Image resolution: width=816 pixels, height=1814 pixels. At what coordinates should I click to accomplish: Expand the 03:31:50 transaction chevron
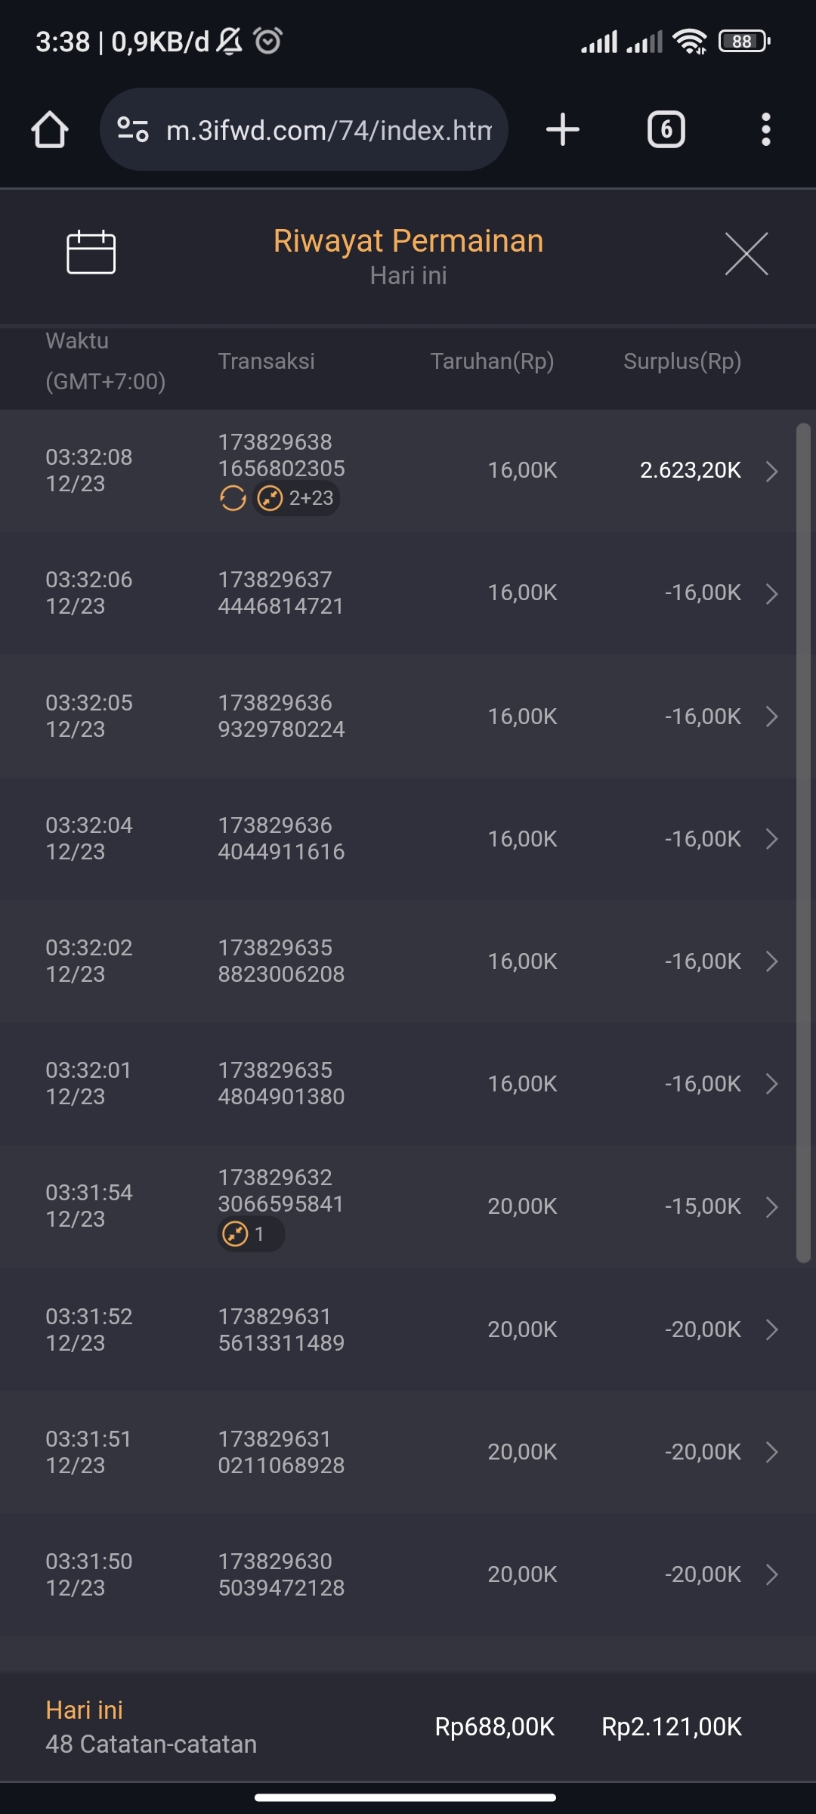(x=771, y=1574)
